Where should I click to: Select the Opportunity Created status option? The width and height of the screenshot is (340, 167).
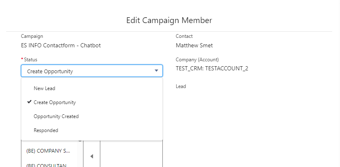56,116
